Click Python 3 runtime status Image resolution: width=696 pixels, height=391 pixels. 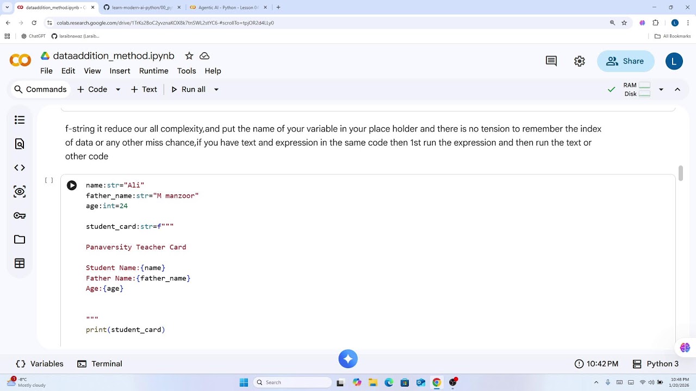tap(656, 364)
